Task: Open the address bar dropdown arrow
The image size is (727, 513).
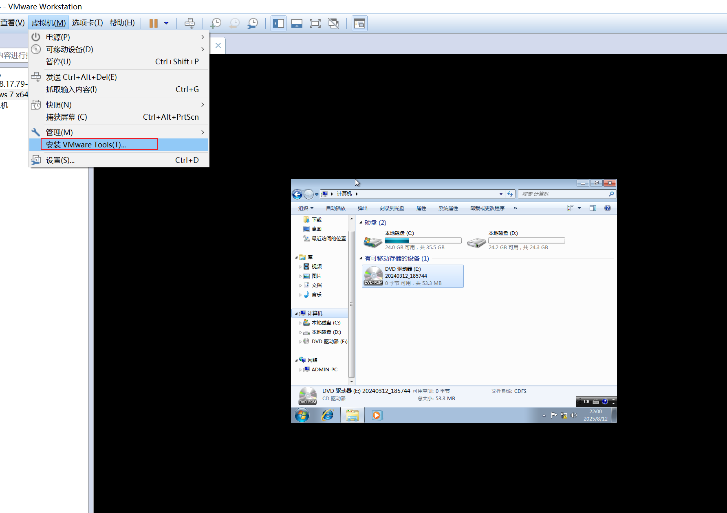Action: pos(501,194)
